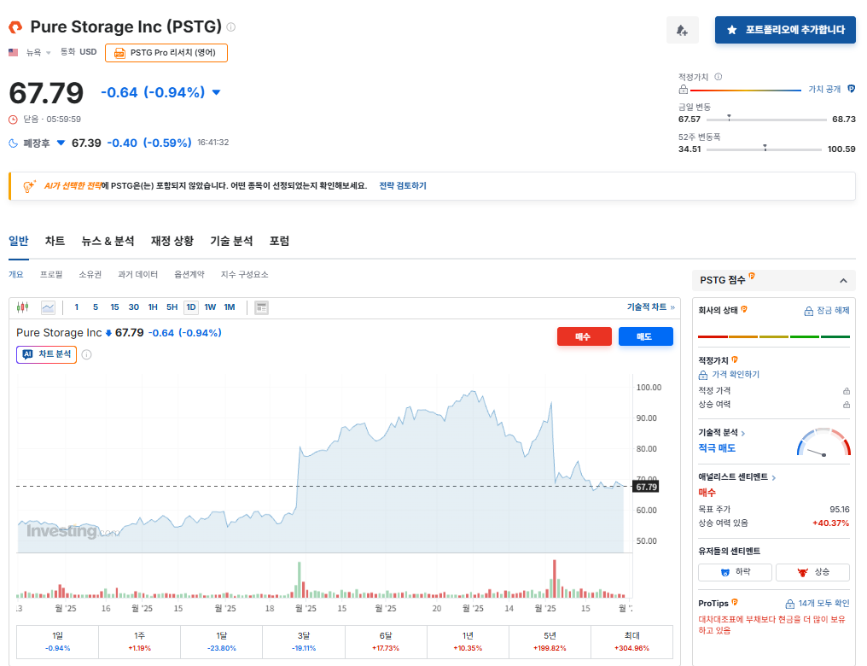The height and width of the screenshot is (666, 867).
Task: Click the Pure Storage company logo icon
Action: point(15,26)
